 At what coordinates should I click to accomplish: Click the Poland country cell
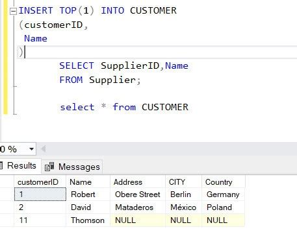coord(224,207)
